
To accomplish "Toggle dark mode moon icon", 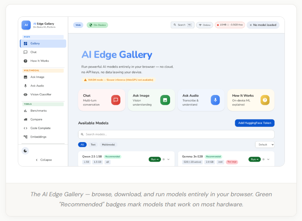I will 25,151.
